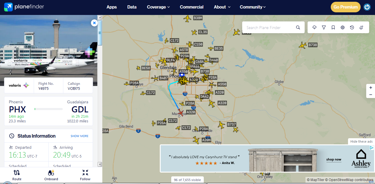Expand the Community menu
Viewport: 375px width, 184px height.
253,7
